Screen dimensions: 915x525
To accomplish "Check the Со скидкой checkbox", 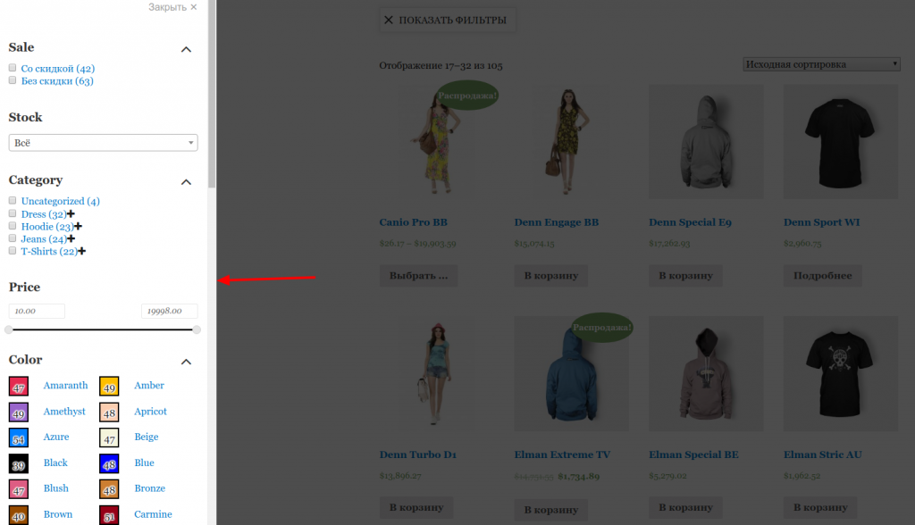I will point(13,68).
